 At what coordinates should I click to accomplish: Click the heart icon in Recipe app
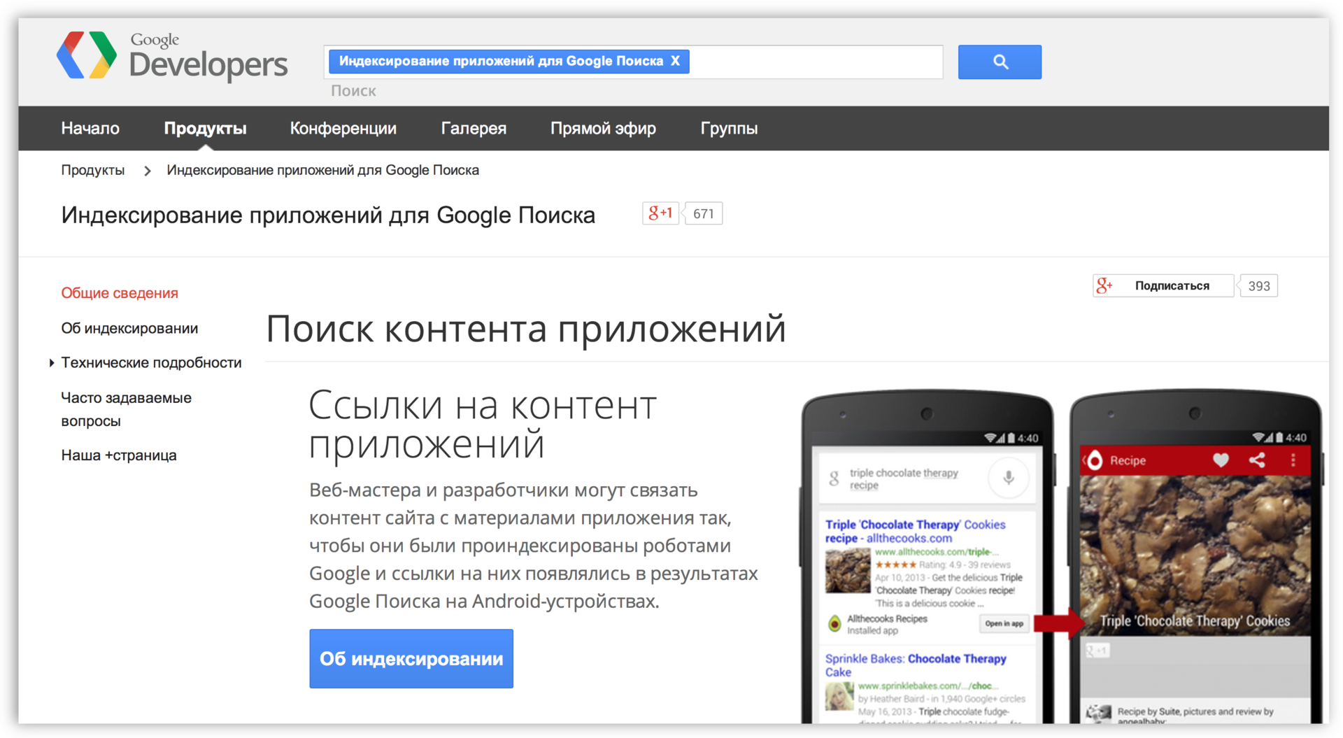1221,460
